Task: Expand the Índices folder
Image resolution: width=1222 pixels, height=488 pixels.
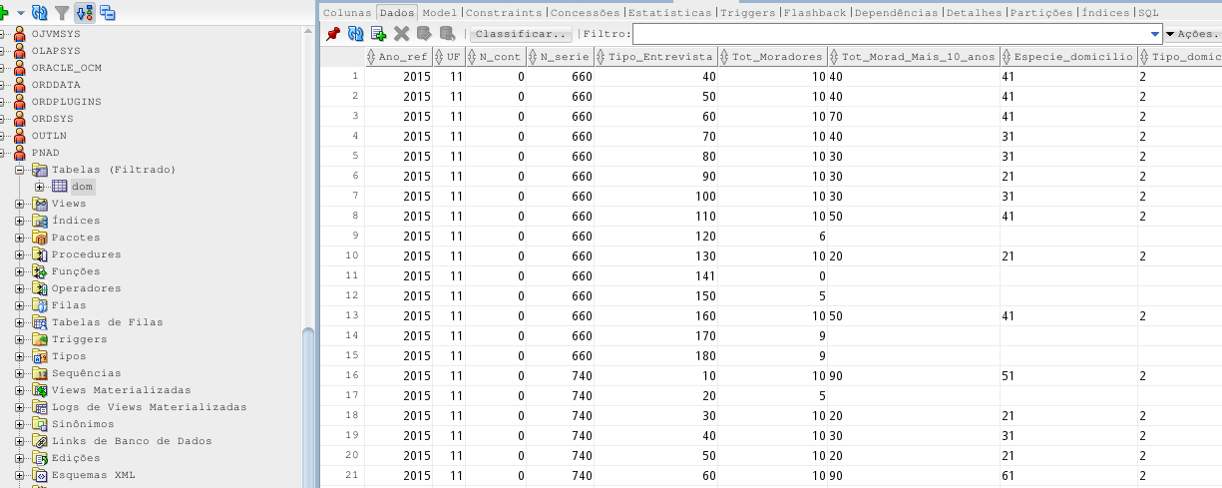Action: [20, 221]
